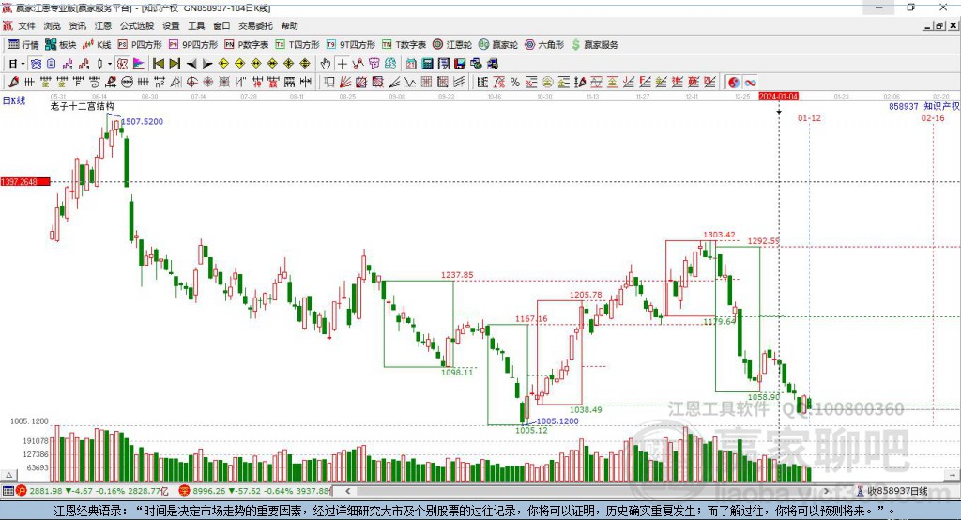This screenshot has width=961, height=520.
Task: Click the 老子十二宫结构 label
Action: coord(83,106)
